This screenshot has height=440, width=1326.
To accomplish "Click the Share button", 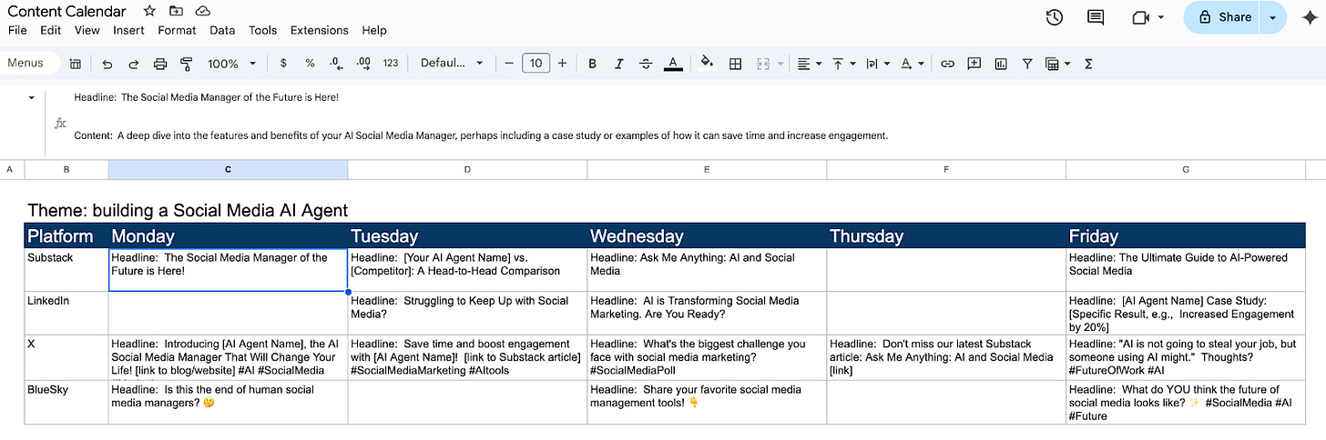I will pos(1223,16).
